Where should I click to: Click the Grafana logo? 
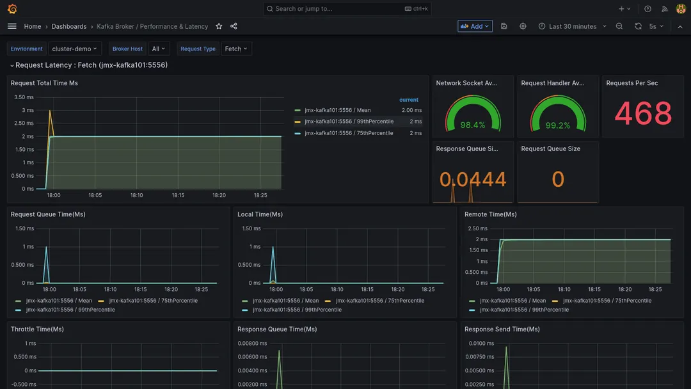[x=12, y=9]
